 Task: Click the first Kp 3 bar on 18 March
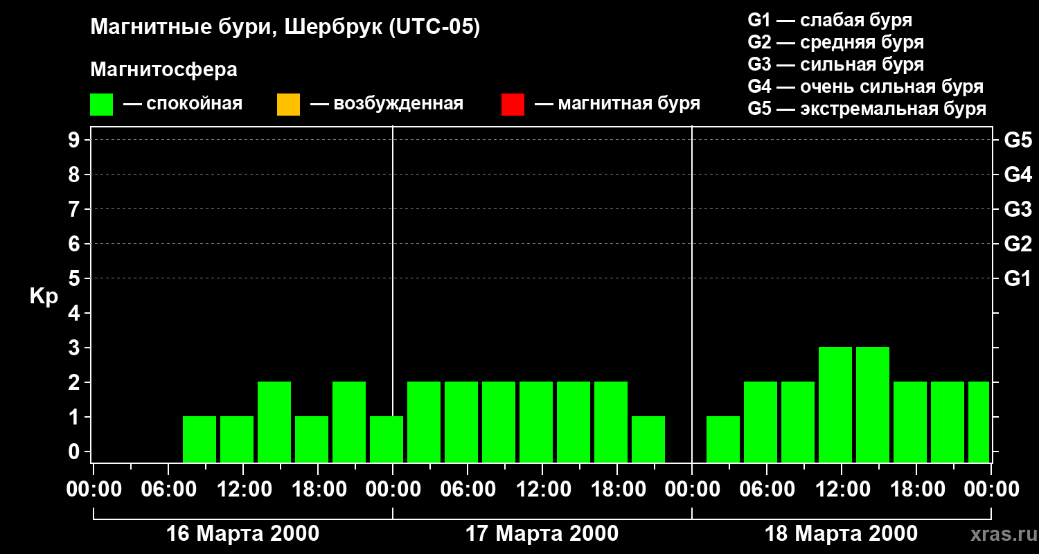[x=835, y=404]
